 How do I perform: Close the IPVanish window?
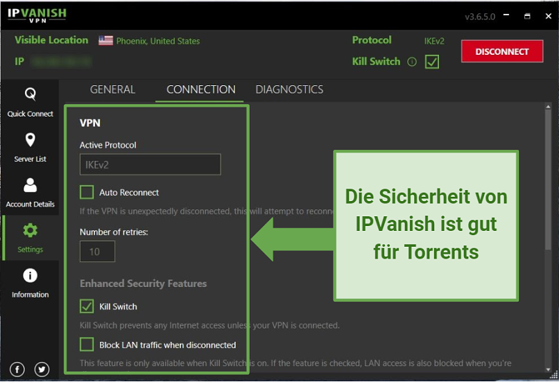[x=549, y=16]
